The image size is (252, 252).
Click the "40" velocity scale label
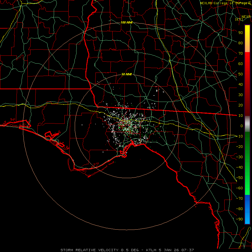[241, 85]
